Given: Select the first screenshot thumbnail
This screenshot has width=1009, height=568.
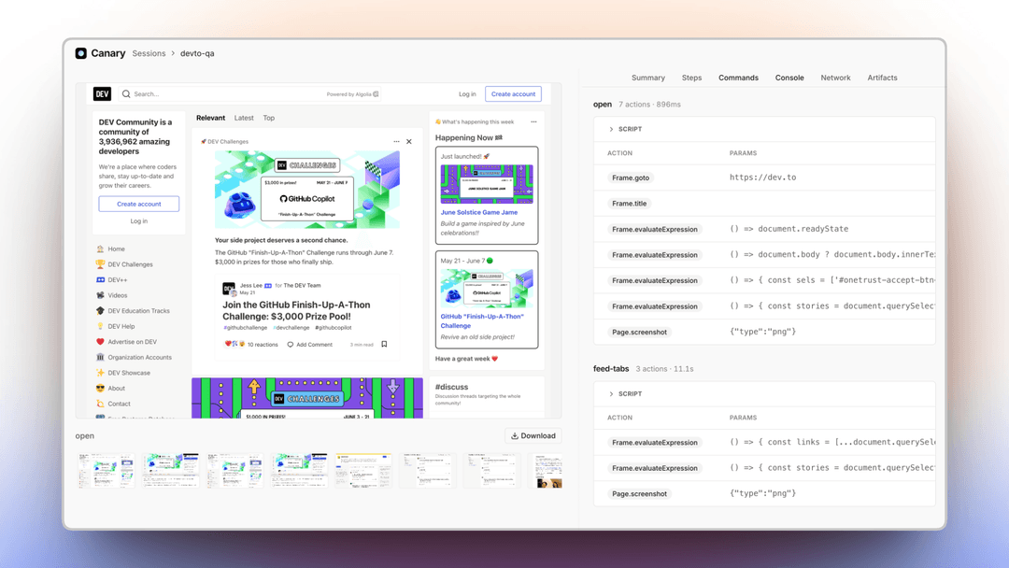Looking at the screenshot, I should click(x=107, y=470).
